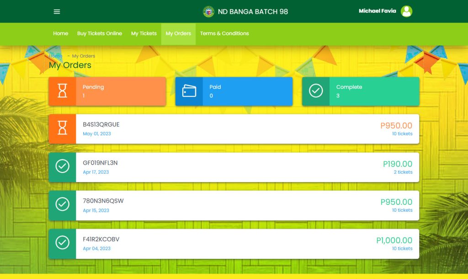Viewport: 468px width, 279px height.
Task: Select the My Orders tab
Action: [178, 33]
